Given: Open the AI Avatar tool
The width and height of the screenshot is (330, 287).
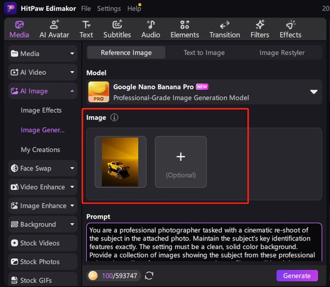Looking at the screenshot, I should tap(54, 30).
